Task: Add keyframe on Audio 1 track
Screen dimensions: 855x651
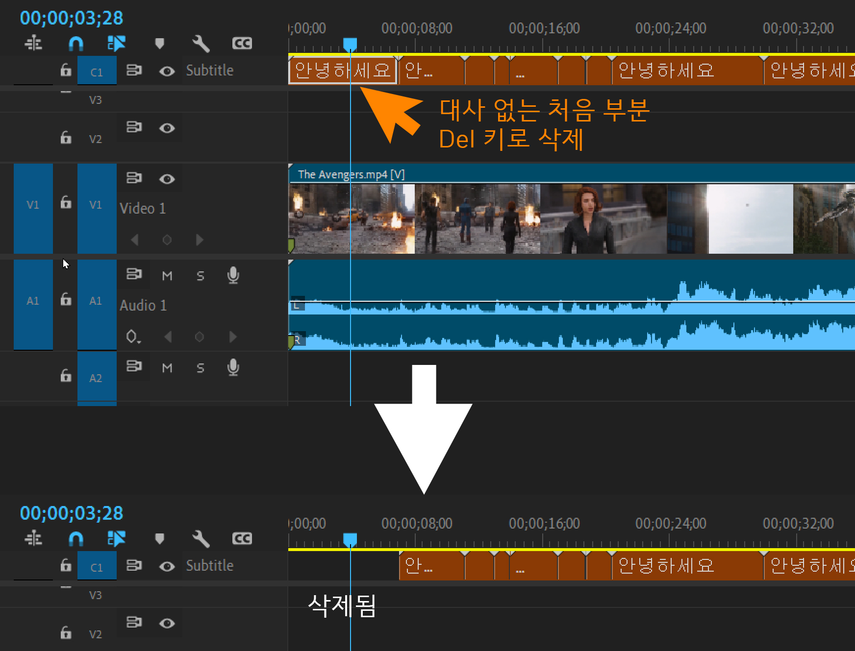Action: (x=199, y=337)
